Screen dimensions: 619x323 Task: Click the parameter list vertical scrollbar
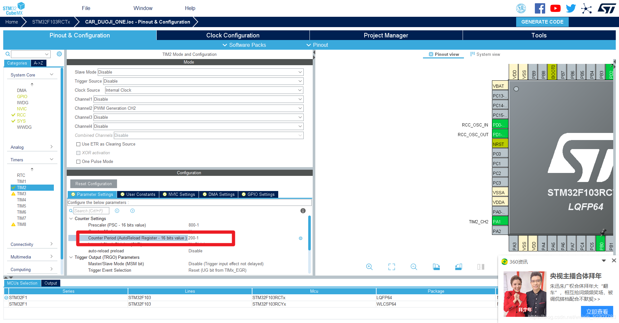tap(309, 233)
